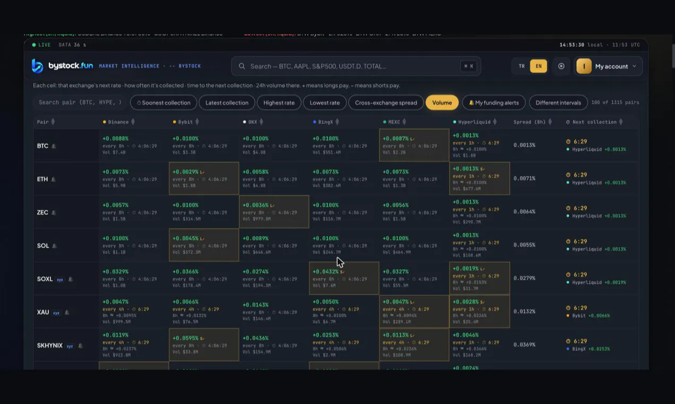This screenshot has width=675, height=404.
Task: Click the sort arrows on Bybit column
Action: tap(197, 122)
